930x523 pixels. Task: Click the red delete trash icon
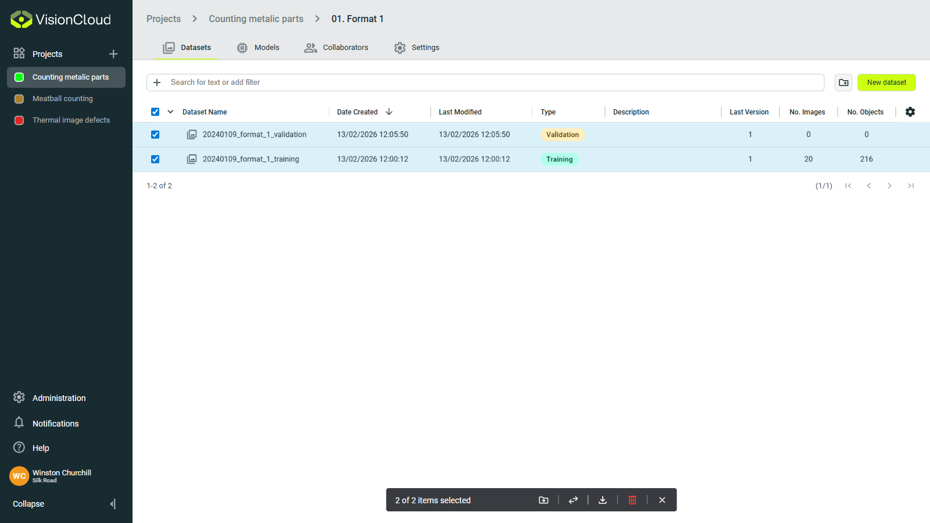(x=632, y=500)
